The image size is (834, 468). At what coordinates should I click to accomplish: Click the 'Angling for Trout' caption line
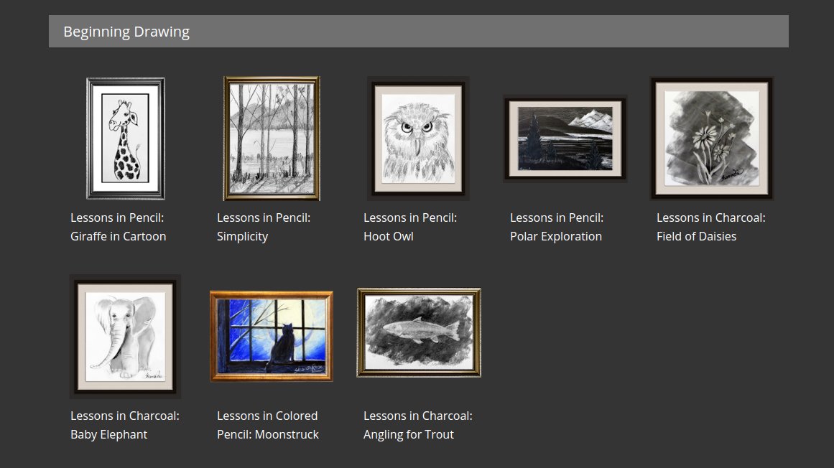409,434
